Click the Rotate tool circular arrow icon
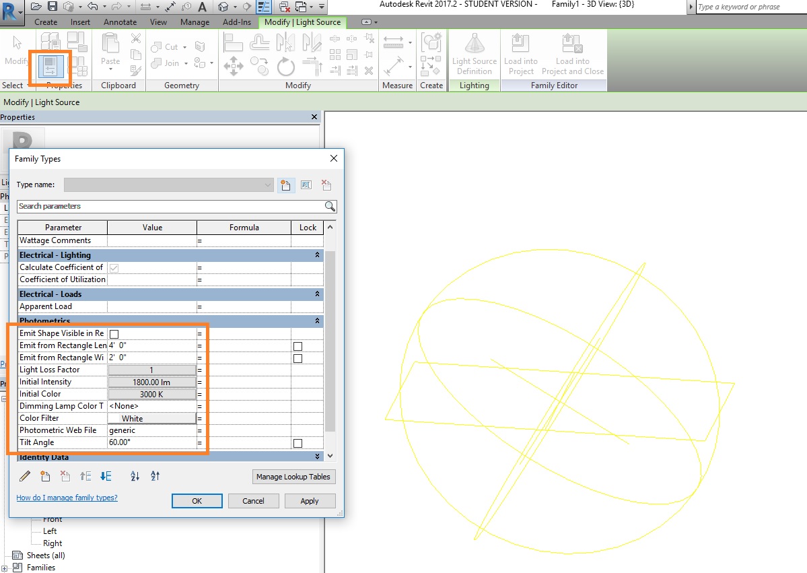 pyautogui.click(x=285, y=67)
